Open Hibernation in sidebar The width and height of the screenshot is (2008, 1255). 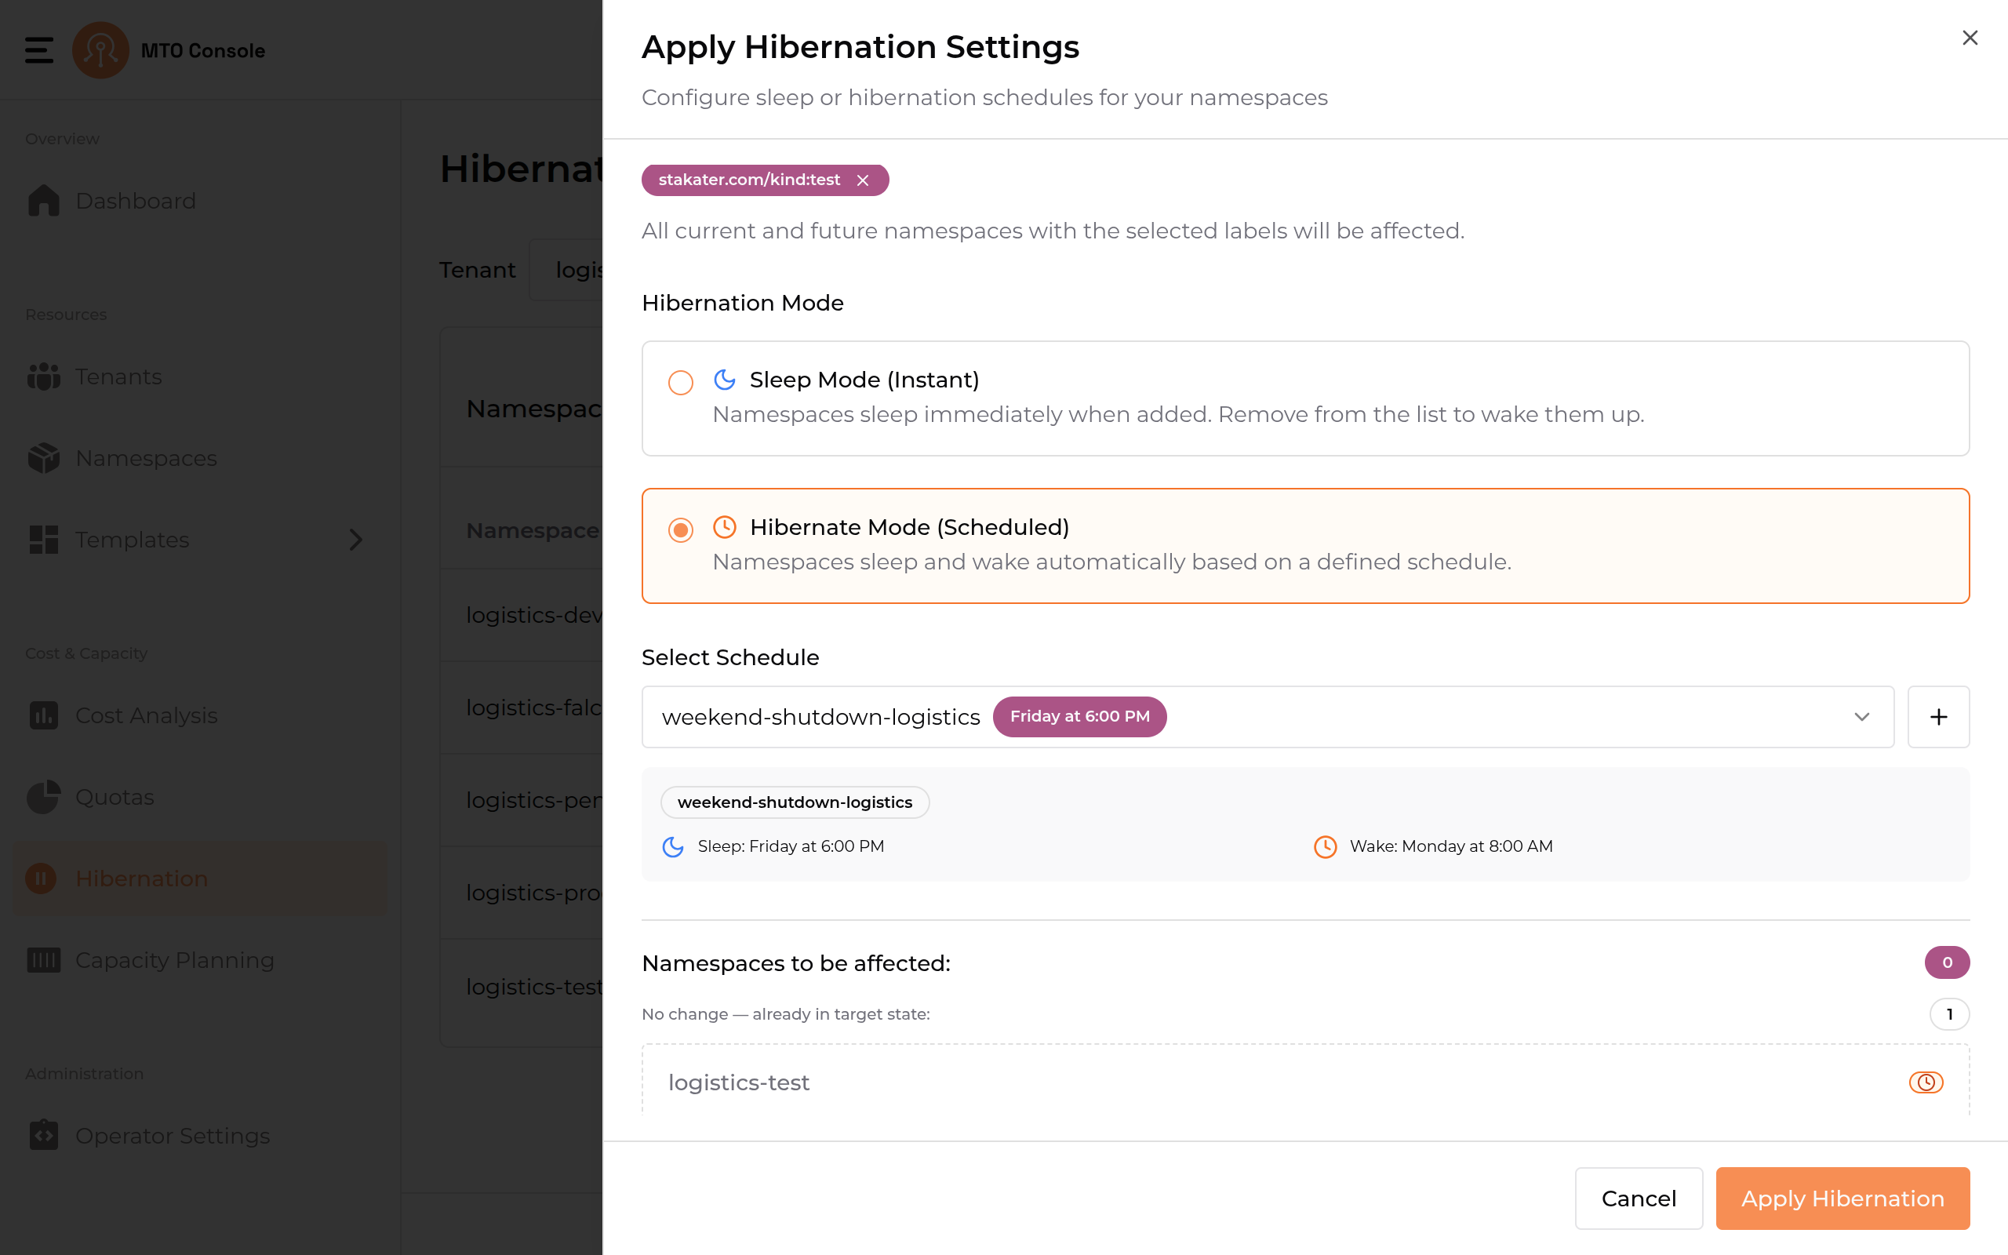click(199, 878)
